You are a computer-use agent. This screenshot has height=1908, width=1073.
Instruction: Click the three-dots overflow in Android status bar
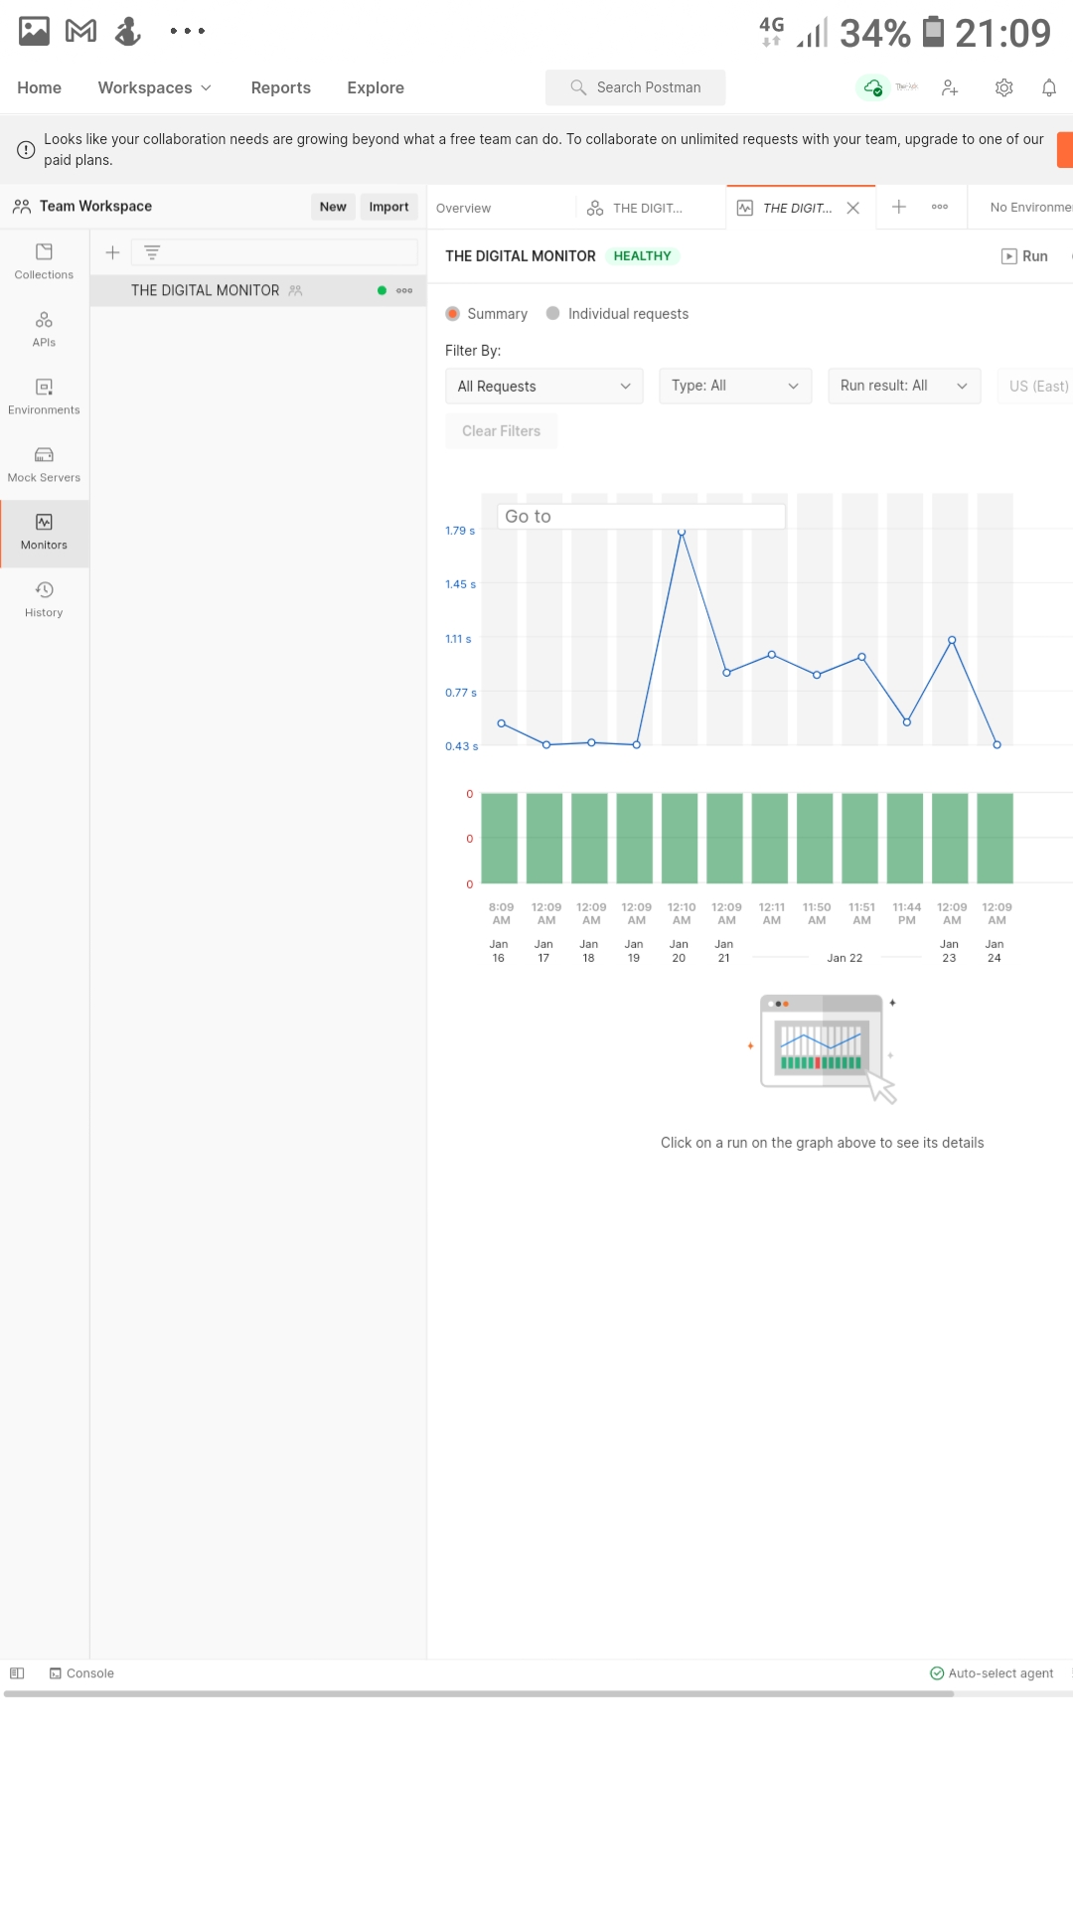click(187, 31)
